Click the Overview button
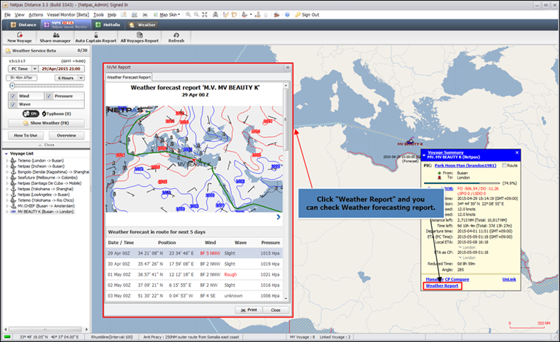The image size is (560, 342). (x=67, y=135)
